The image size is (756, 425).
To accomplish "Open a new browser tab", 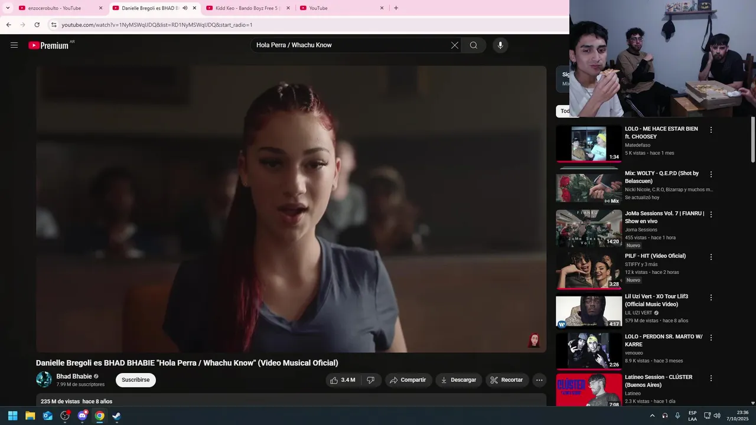I will point(396,8).
